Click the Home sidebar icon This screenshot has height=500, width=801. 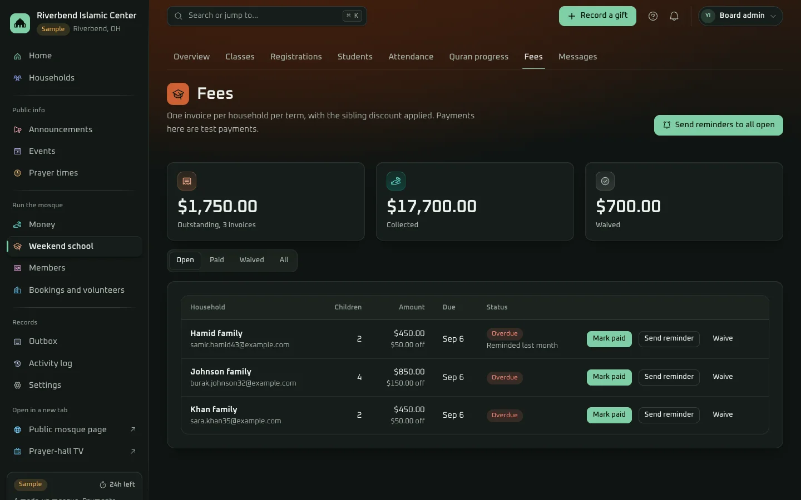18,56
